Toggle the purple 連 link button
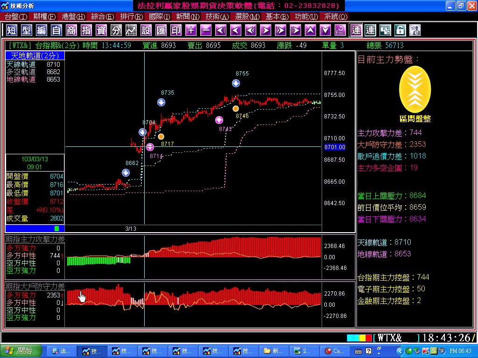The image size is (478, 358). coord(356,30)
